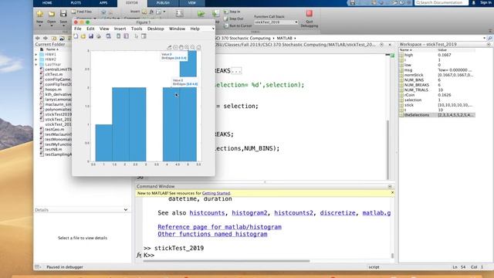Click the fx insert function icon
Image resolution: width=494 pixels, height=278 pixels.
[x=151, y=12]
